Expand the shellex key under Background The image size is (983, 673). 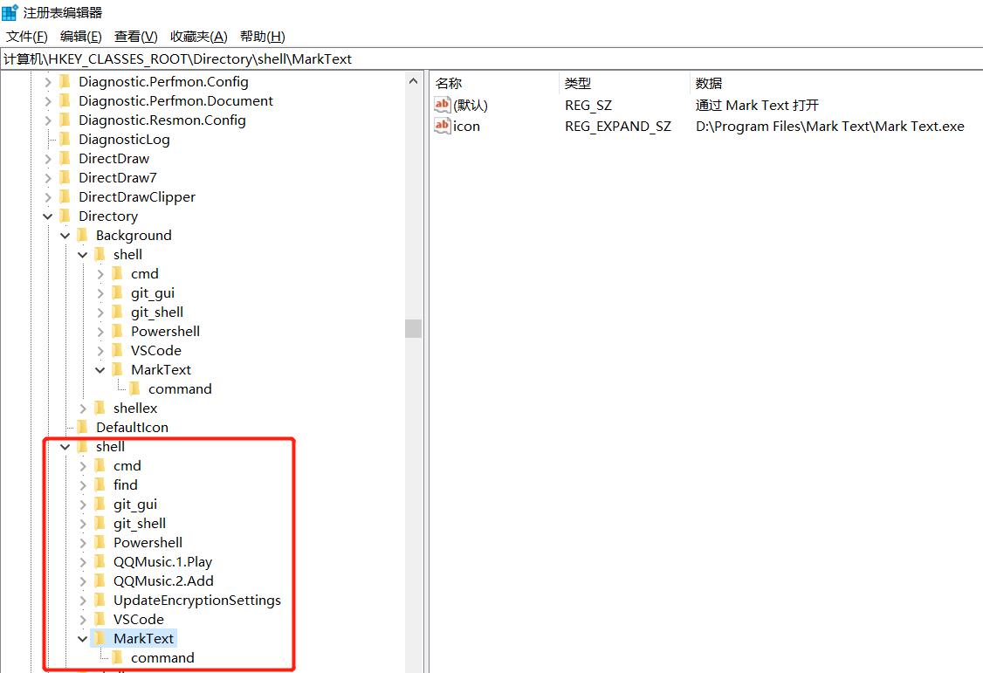[83, 409]
